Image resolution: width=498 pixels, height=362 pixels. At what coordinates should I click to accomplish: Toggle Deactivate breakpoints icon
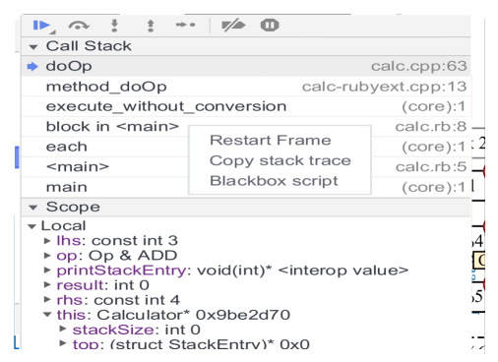[233, 26]
